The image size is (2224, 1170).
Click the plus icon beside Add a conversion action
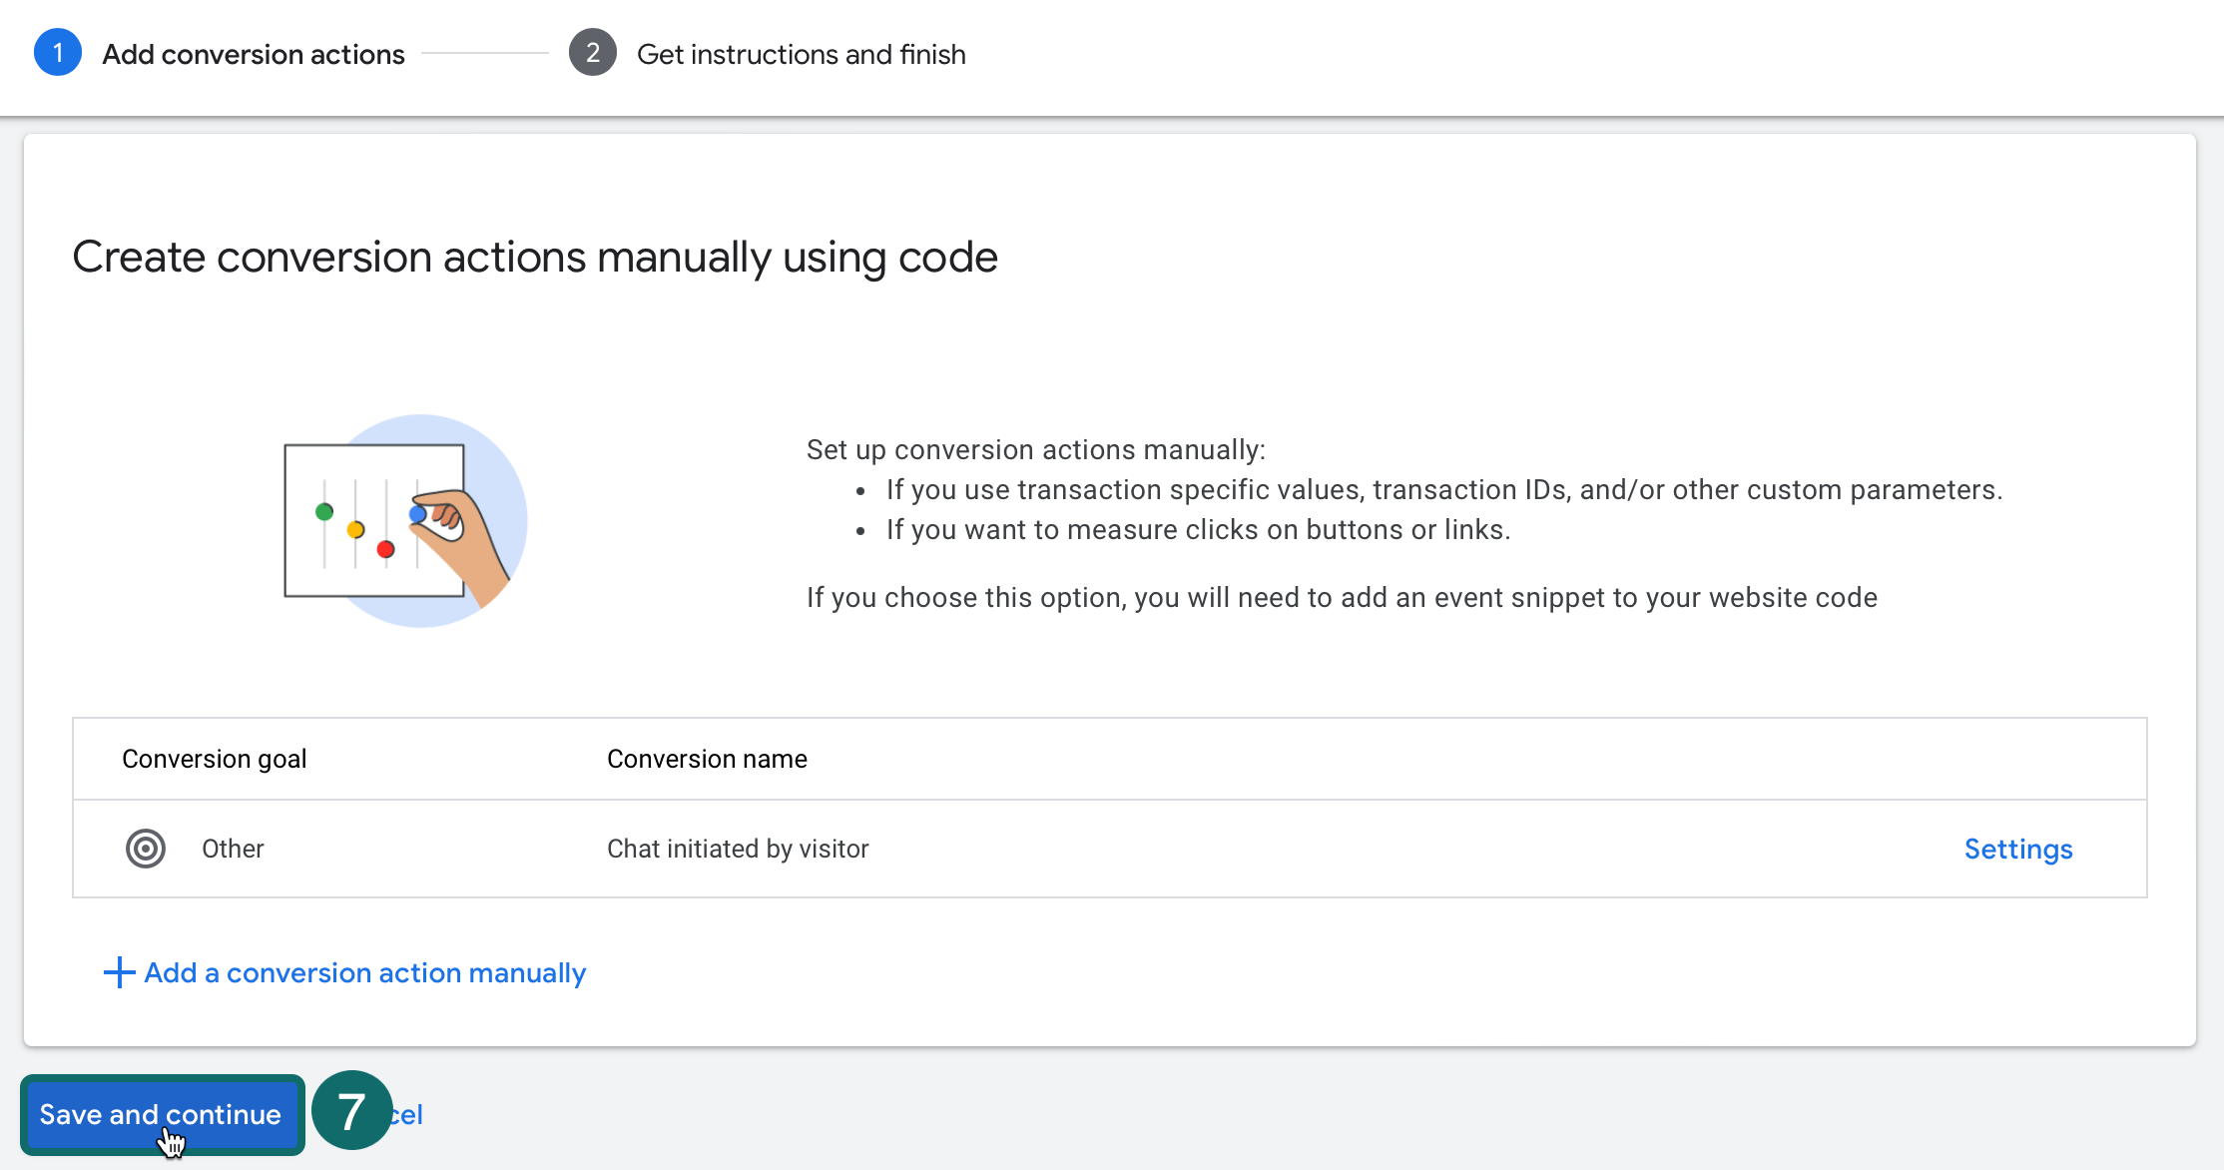click(x=120, y=972)
